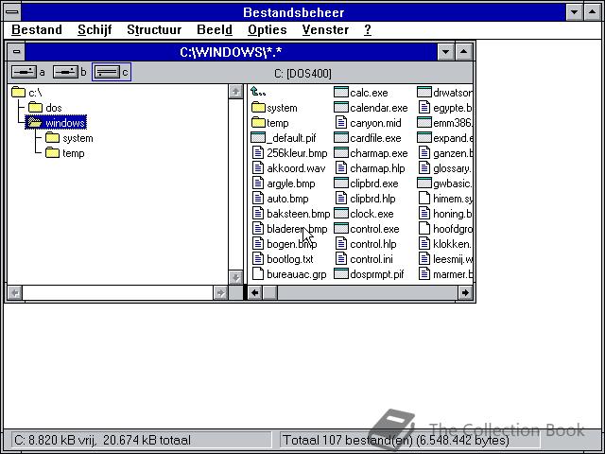Select the system folder in the file list

pos(274,108)
